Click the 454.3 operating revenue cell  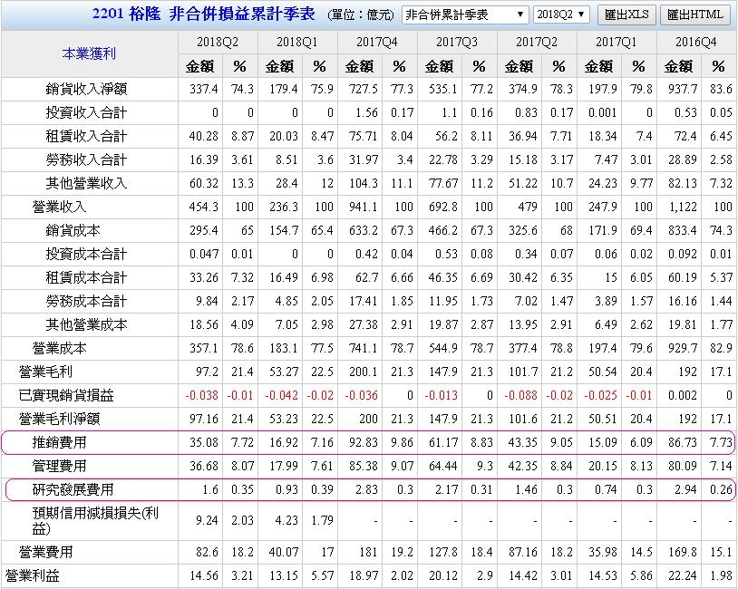[x=204, y=207]
